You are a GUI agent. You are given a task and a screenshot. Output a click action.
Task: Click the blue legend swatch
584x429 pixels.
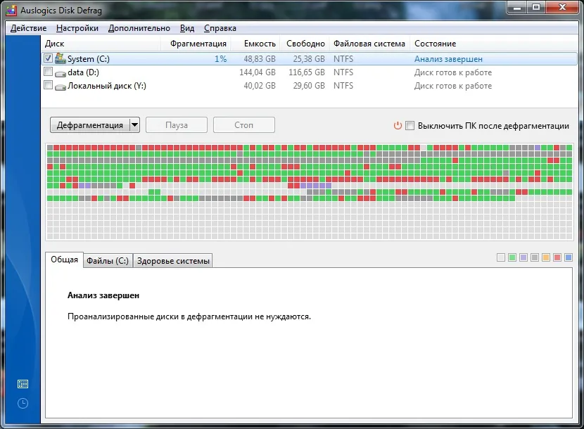click(x=569, y=257)
